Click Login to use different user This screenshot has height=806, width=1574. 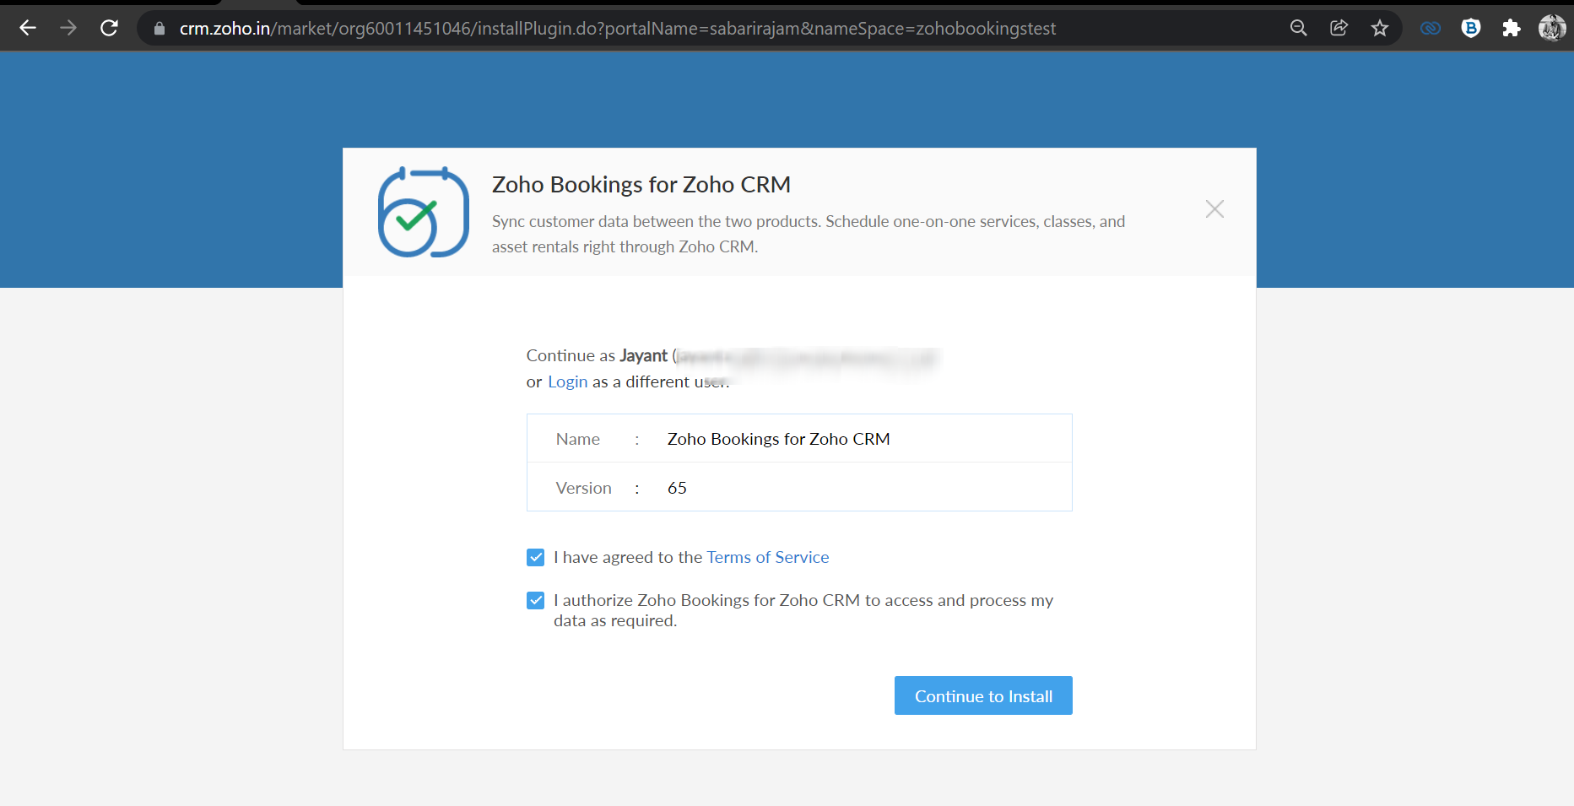(x=567, y=382)
